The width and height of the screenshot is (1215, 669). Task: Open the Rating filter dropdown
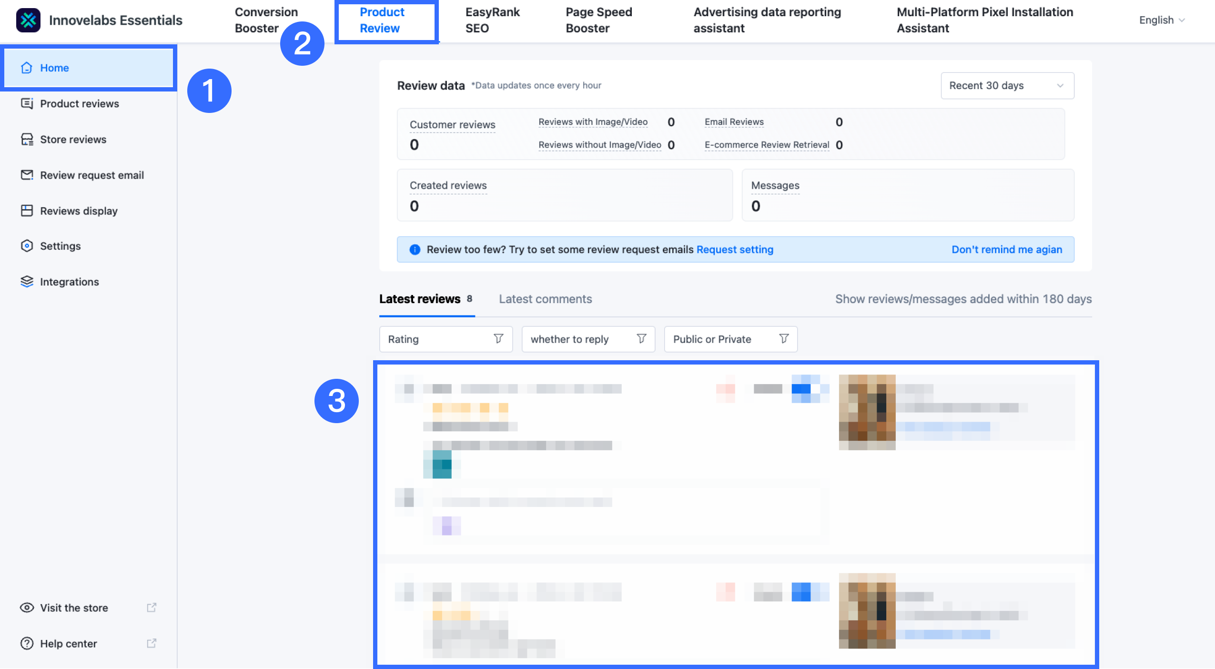click(x=445, y=339)
